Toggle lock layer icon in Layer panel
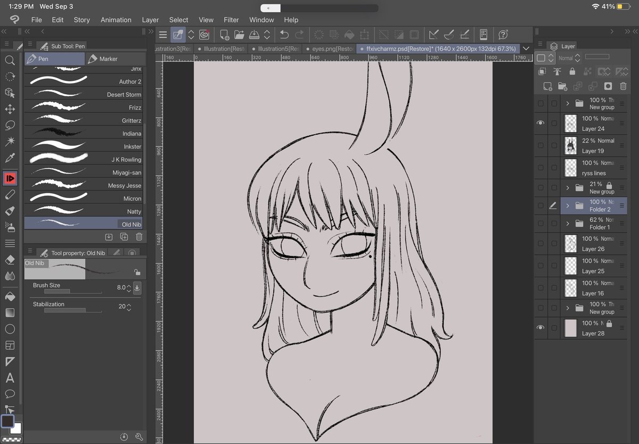Image resolution: width=639 pixels, height=444 pixels. click(572, 71)
